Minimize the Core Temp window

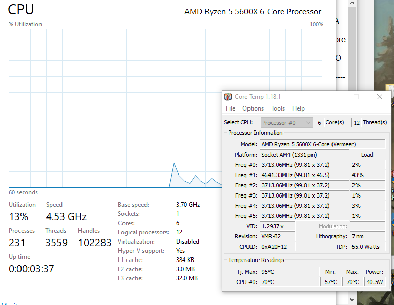pos(333,97)
